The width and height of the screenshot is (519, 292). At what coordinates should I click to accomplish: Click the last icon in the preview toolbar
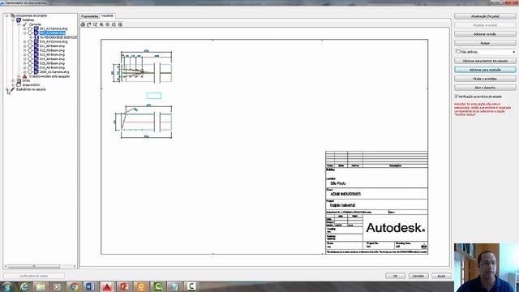click(x=120, y=24)
